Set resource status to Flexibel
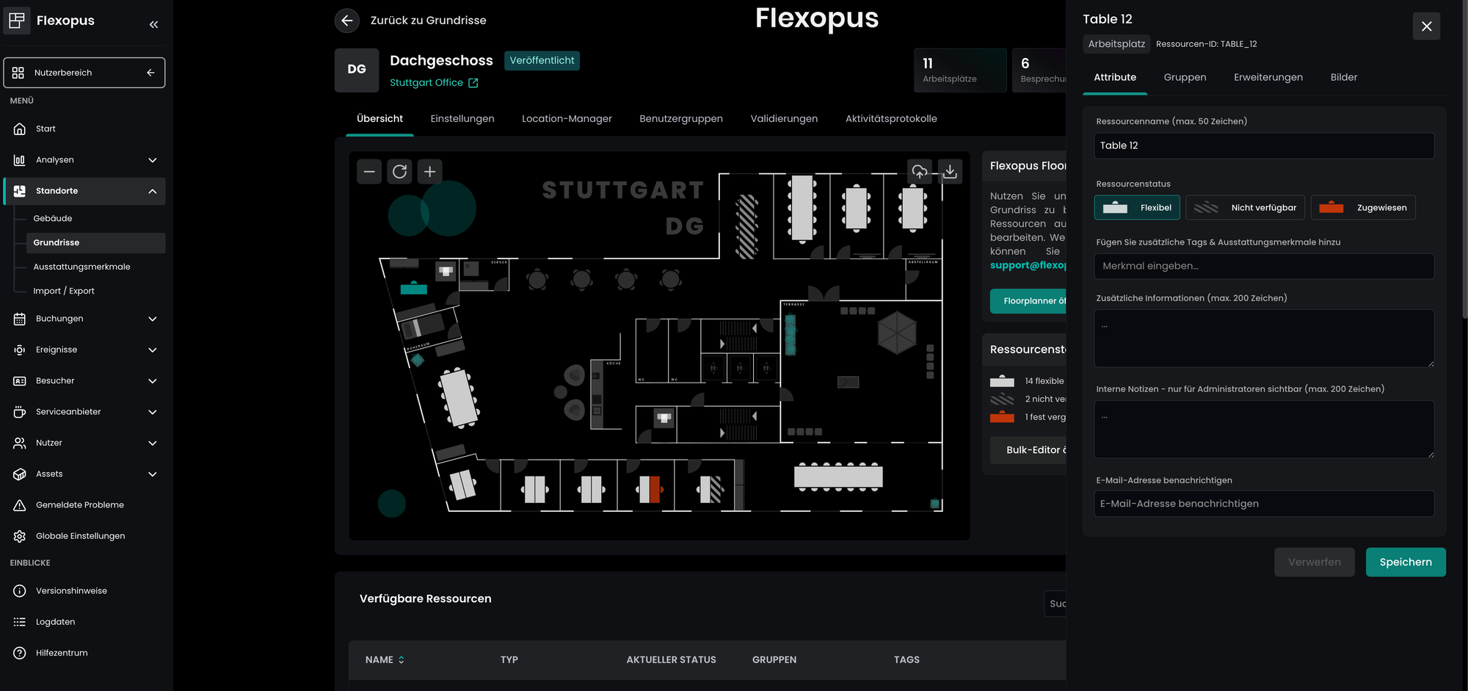 click(1137, 208)
